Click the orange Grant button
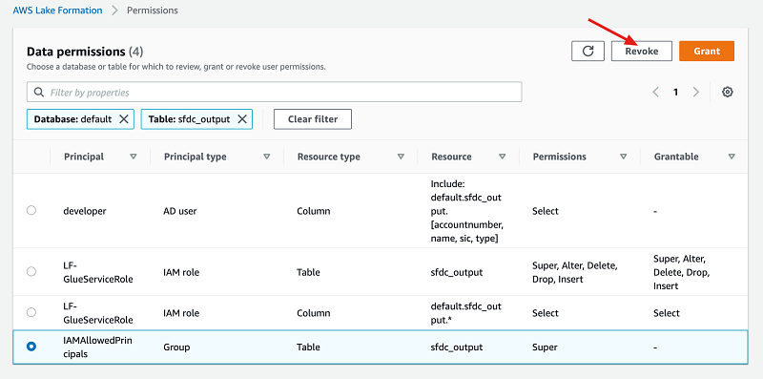The height and width of the screenshot is (379, 763). (707, 52)
